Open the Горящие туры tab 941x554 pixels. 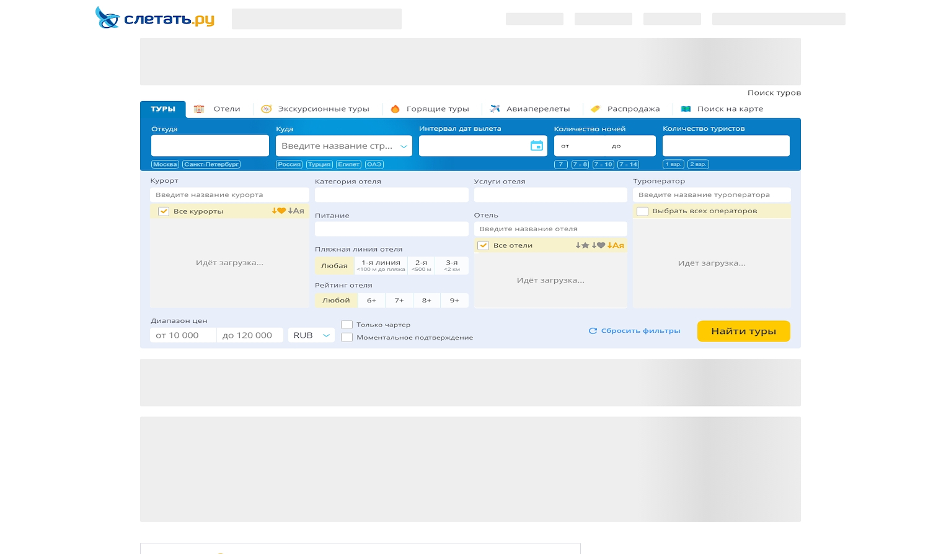(438, 109)
